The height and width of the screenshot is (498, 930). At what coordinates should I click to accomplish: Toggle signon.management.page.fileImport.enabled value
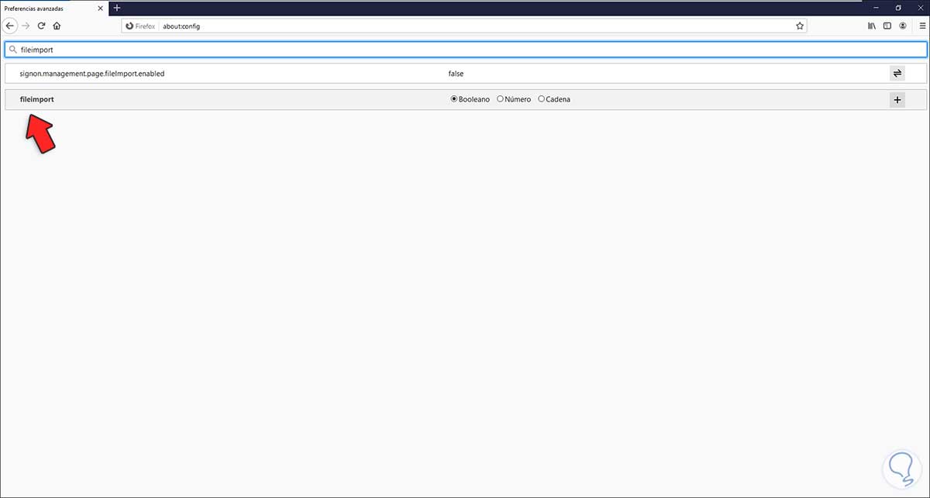point(897,74)
